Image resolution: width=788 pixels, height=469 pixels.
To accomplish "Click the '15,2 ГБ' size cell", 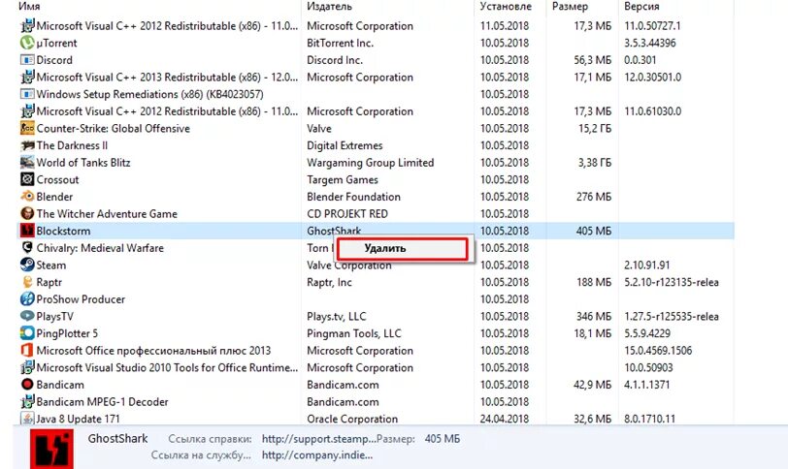I will 595,129.
